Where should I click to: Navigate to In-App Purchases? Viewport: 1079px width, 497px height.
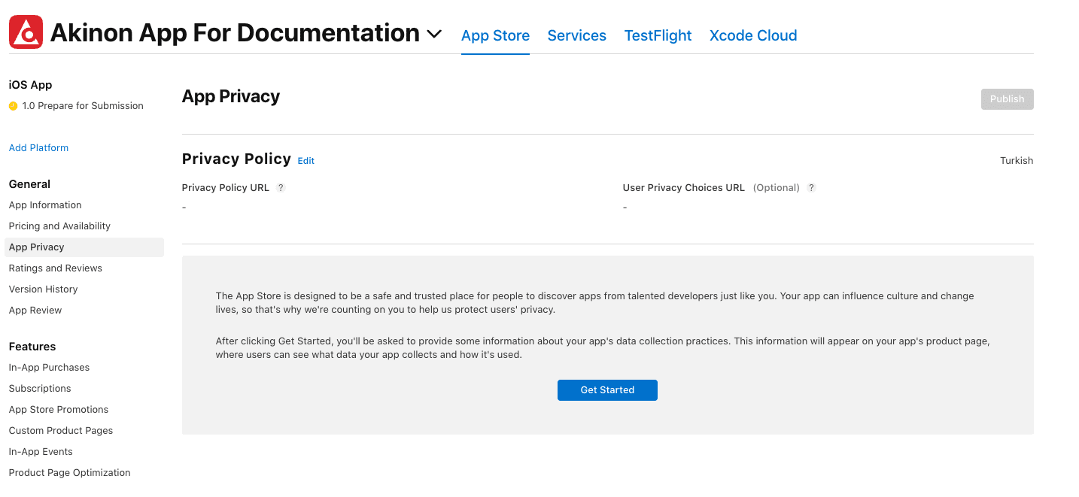click(x=49, y=368)
